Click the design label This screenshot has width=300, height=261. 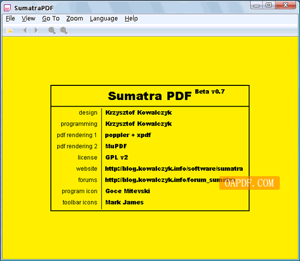click(88, 113)
